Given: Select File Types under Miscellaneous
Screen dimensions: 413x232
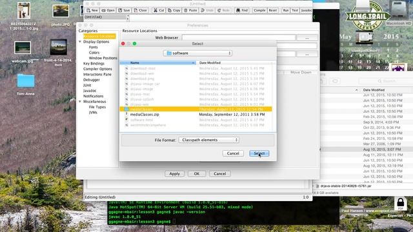Looking at the screenshot, I should (x=97, y=107).
